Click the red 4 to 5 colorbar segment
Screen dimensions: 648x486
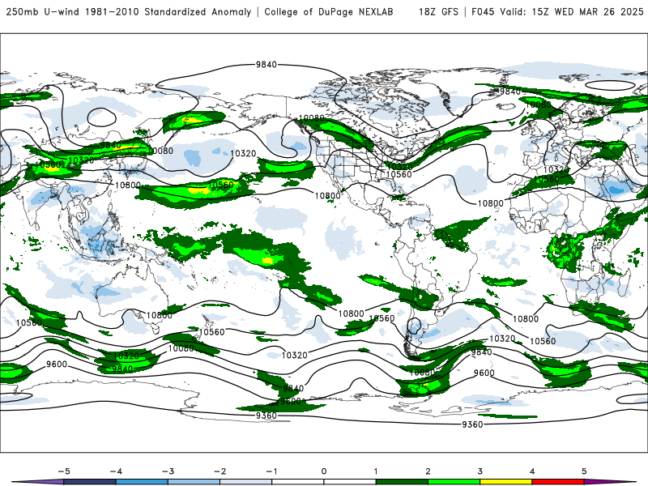[558, 482]
